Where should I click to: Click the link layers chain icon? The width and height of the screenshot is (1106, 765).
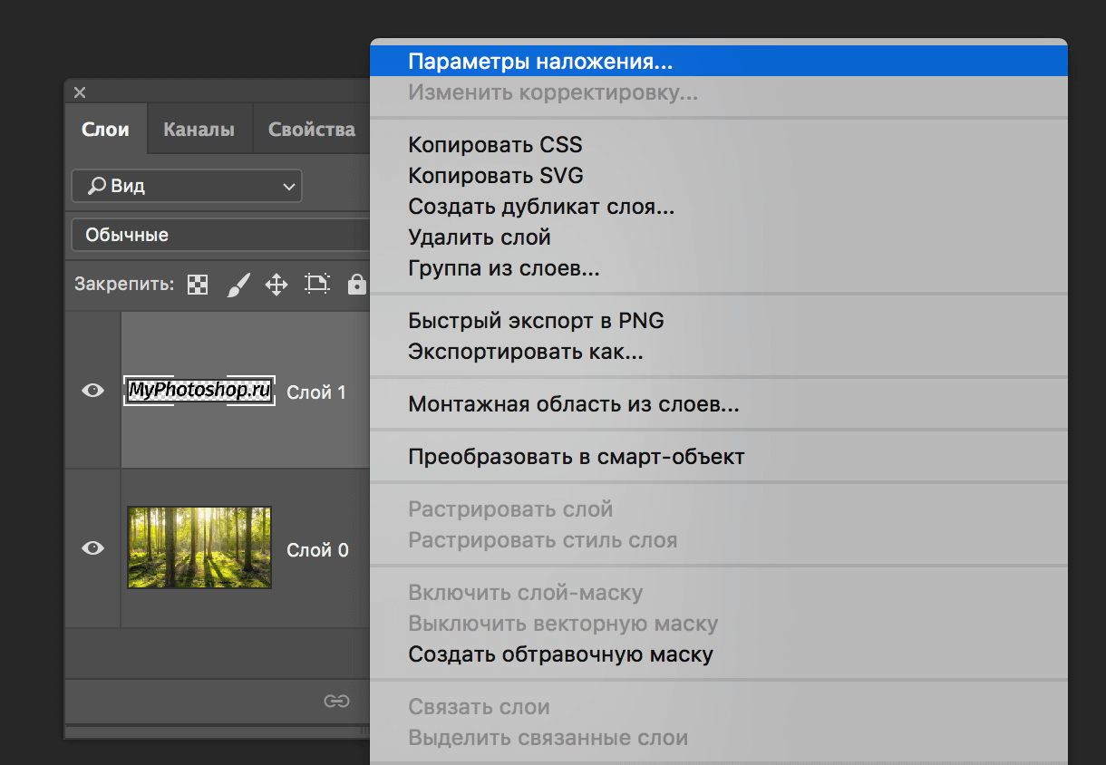click(x=336, y=701)
